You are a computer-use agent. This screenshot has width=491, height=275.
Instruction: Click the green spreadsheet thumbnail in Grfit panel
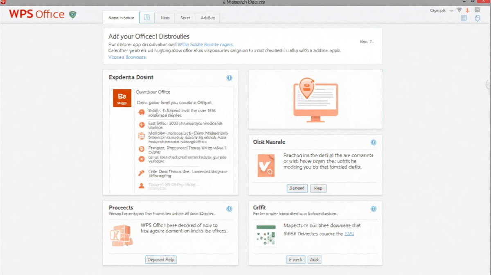point(266,236)
